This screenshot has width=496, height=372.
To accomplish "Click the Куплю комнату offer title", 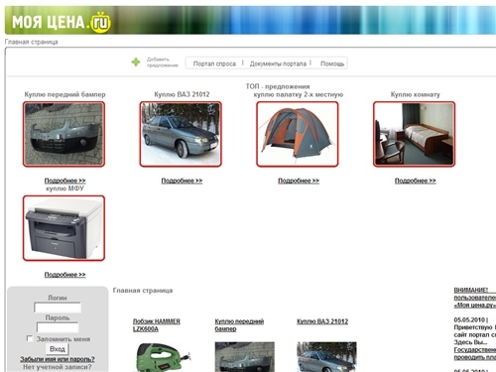I will 415,94.
